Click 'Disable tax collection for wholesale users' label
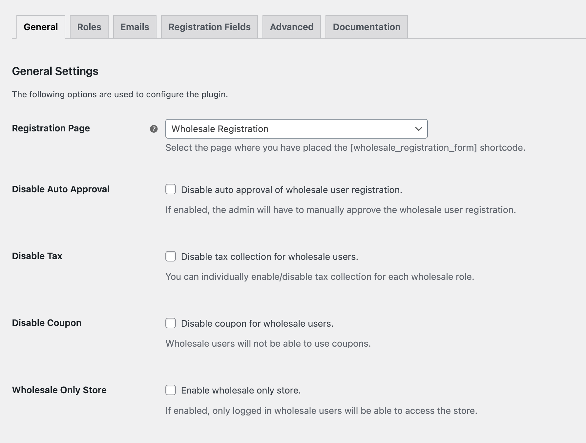The width and height of the screenshot is (586, 443). click(269, 257)
